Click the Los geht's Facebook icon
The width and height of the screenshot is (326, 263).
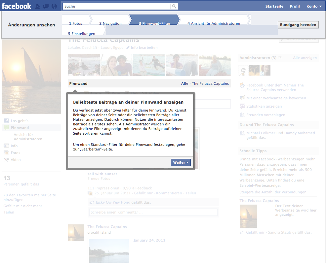(6, 121)
